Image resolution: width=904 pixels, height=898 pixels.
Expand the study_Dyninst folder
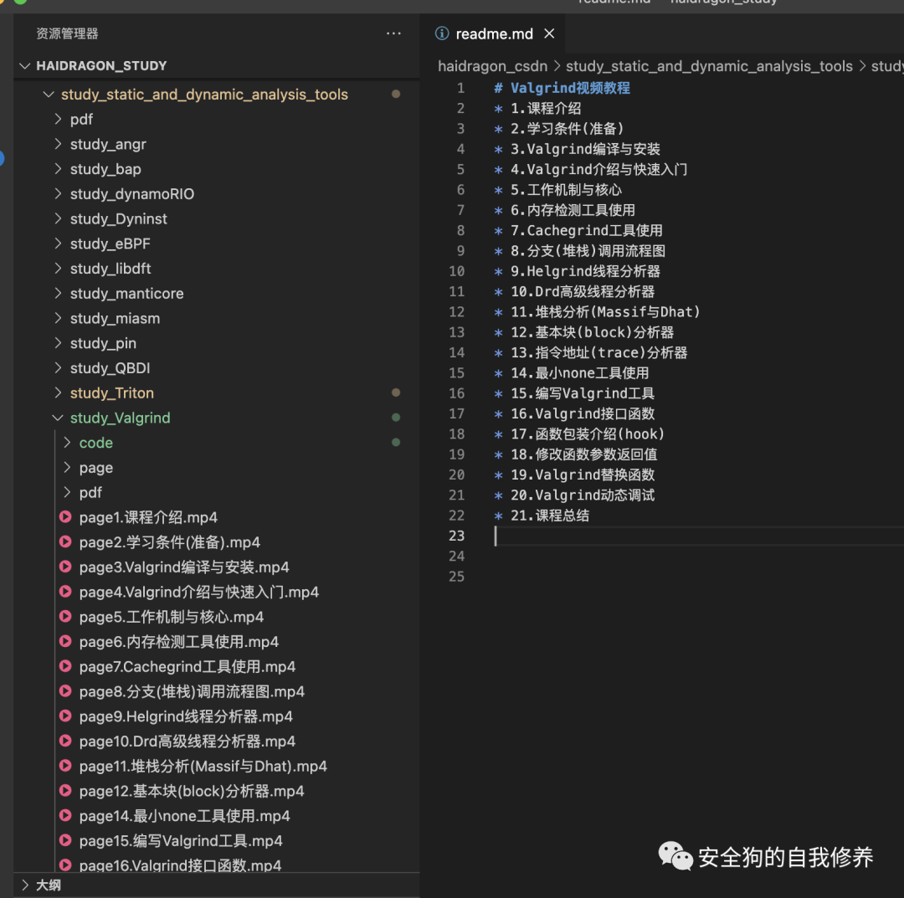coord(58,218)
